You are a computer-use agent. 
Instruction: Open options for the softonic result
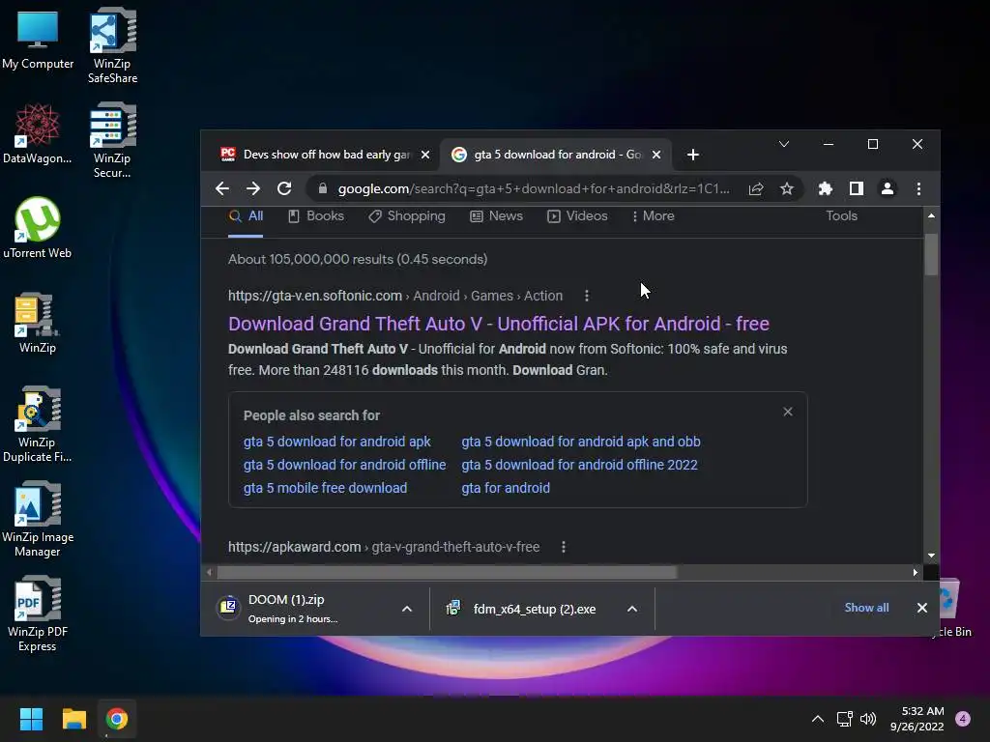pyautogui.click(x=587, y=296)
